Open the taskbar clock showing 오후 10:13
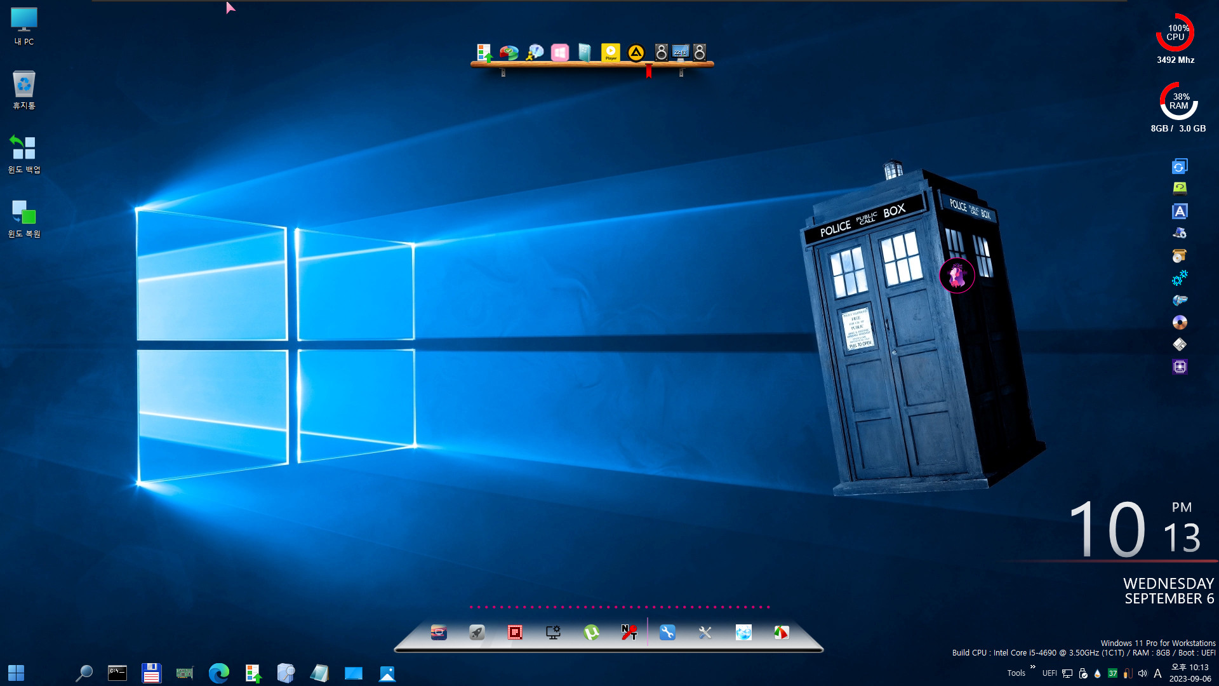The image size is (1219, 686). [1190, 673]
